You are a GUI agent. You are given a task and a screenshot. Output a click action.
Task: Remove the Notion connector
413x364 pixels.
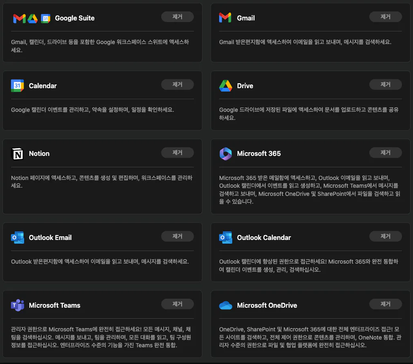(x=177, y=152)
